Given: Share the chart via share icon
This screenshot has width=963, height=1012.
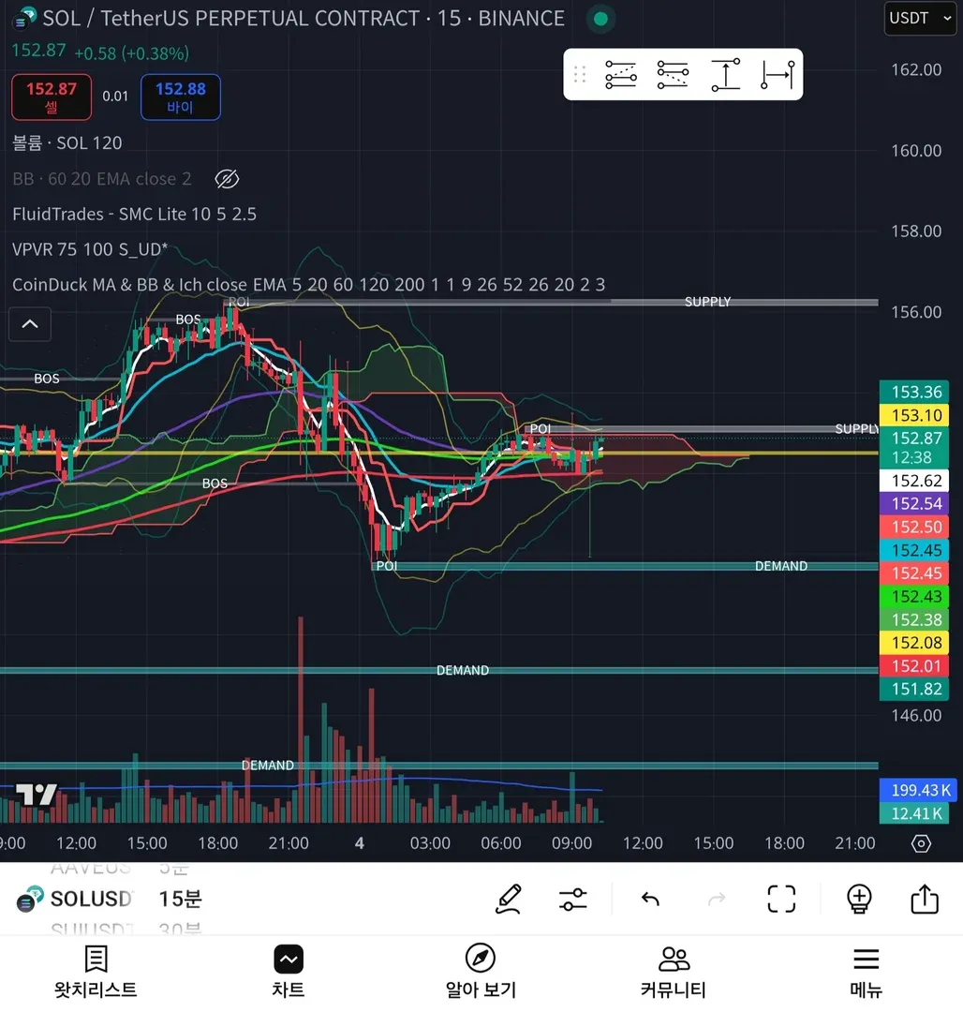Looking at the screenshot, I should coord(925,899).
